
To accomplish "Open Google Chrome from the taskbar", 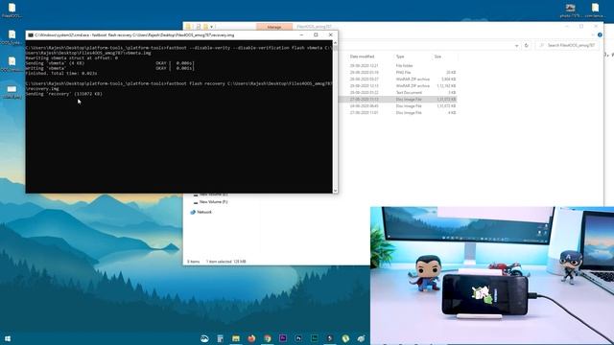I will tap(267, 338).
